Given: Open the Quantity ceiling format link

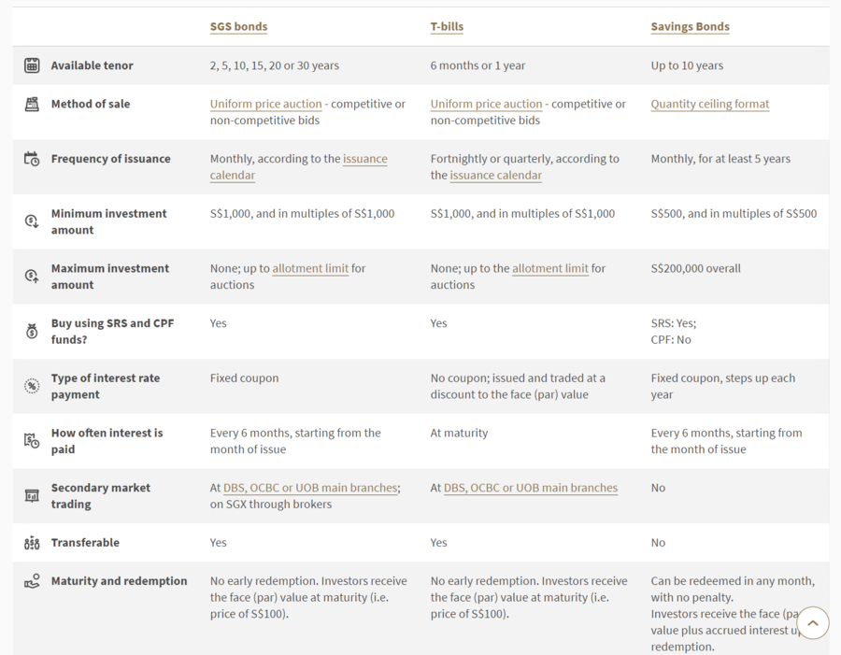Looking at the screenshot, I should 709,104.
